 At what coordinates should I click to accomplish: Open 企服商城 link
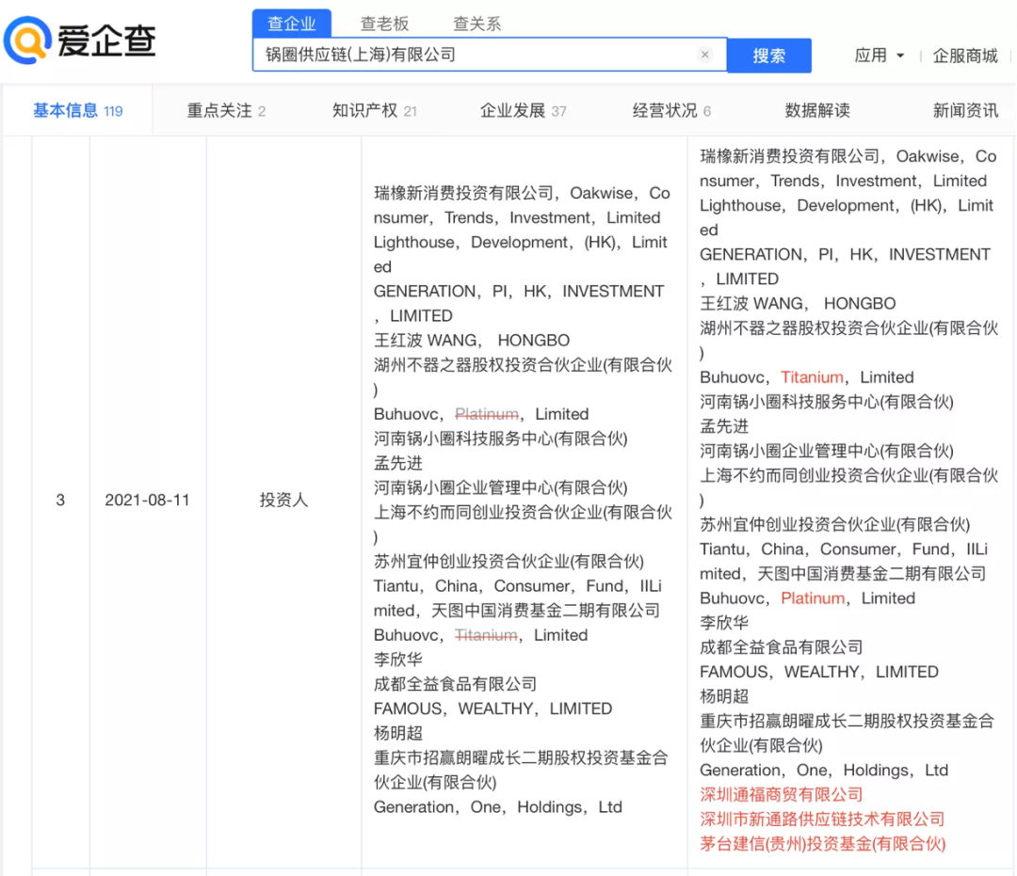[965, 56]
